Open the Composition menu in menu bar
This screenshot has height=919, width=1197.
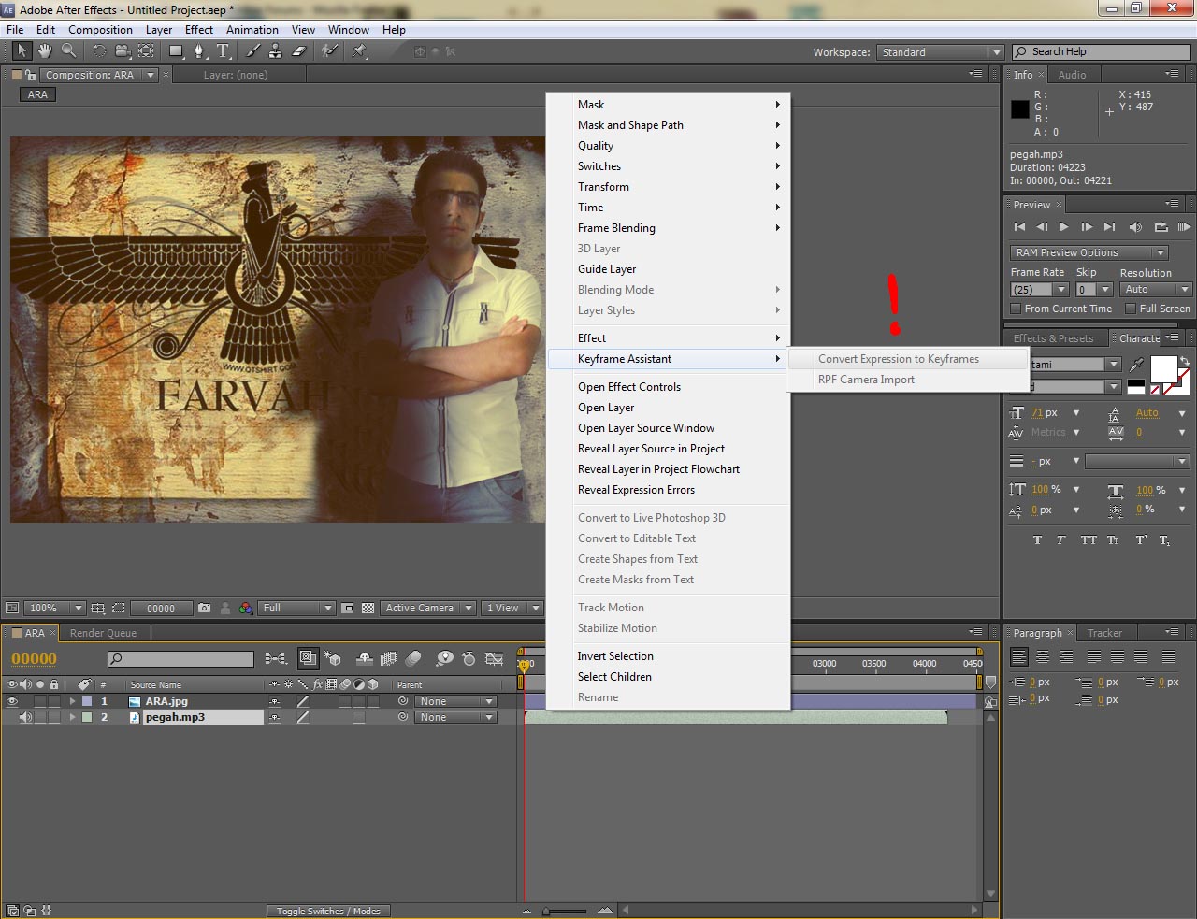(100, 29)
